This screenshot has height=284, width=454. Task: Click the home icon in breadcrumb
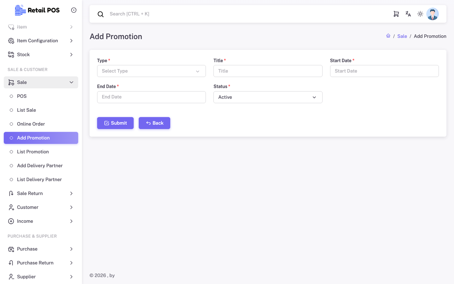click(388, 36)
